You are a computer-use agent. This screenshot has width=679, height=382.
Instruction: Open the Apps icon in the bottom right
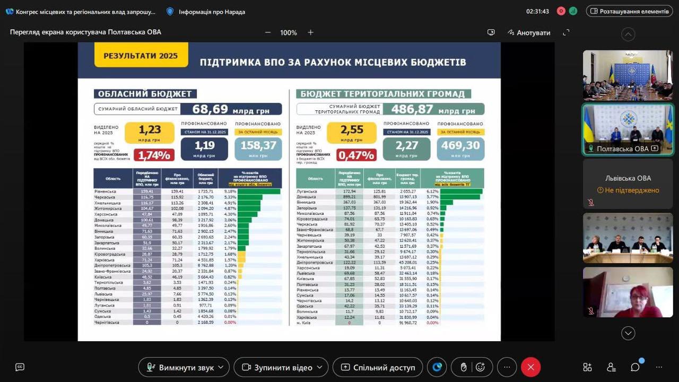tap(587, 367)
